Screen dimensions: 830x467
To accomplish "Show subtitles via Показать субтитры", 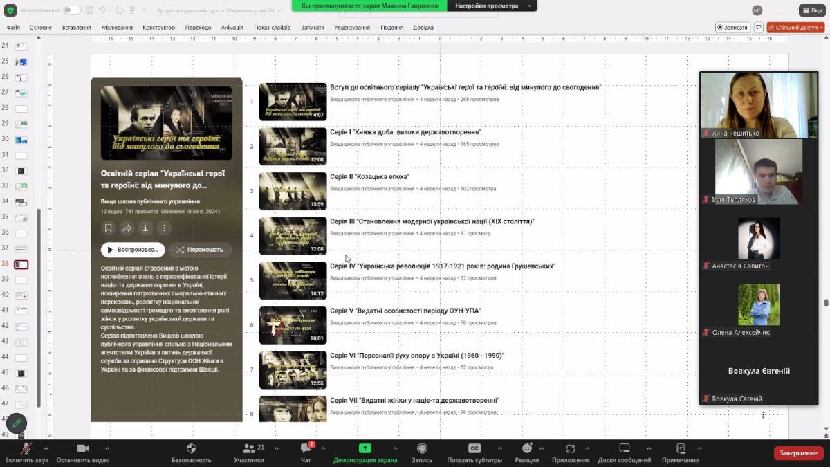I will [x=474, y=453].
